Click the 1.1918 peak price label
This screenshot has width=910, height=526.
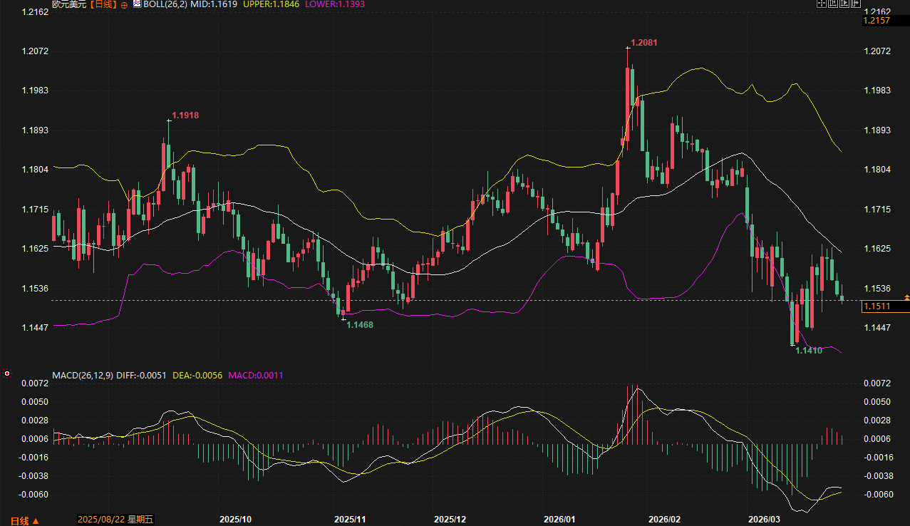pos(185,115)
